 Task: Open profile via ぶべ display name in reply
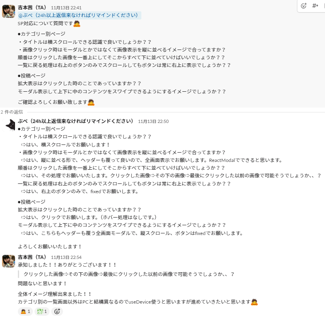pos(76,121)
